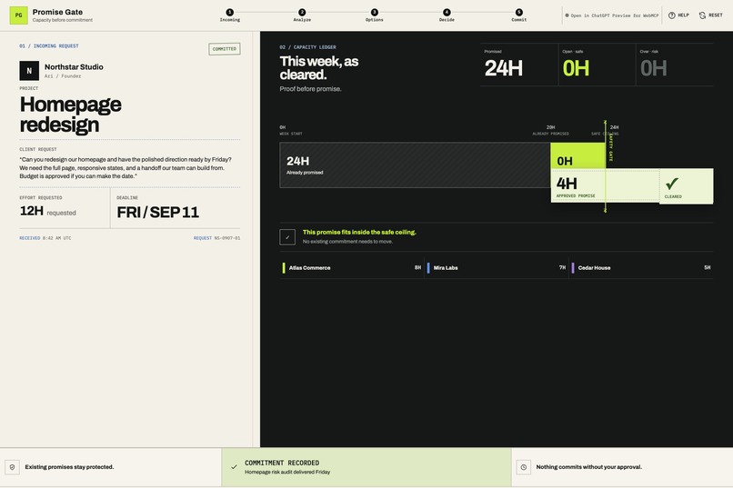Click the Mira Labs 7H value
This screenshot has height=488, width=733.
pyautogui.click(x=562, y=267)
